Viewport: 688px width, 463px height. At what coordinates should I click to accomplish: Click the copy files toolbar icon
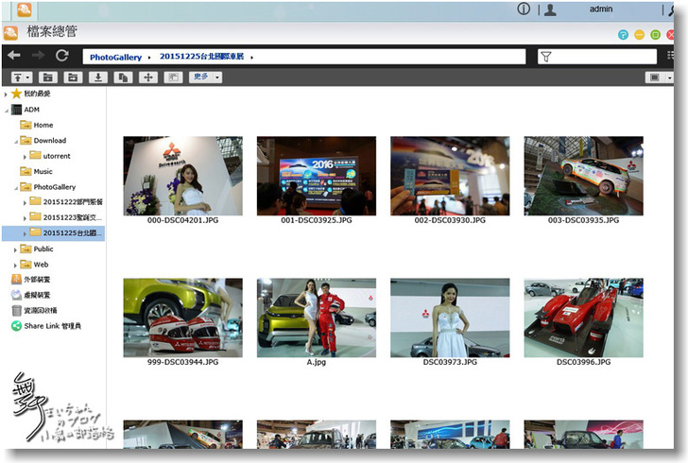click(122, 77)
